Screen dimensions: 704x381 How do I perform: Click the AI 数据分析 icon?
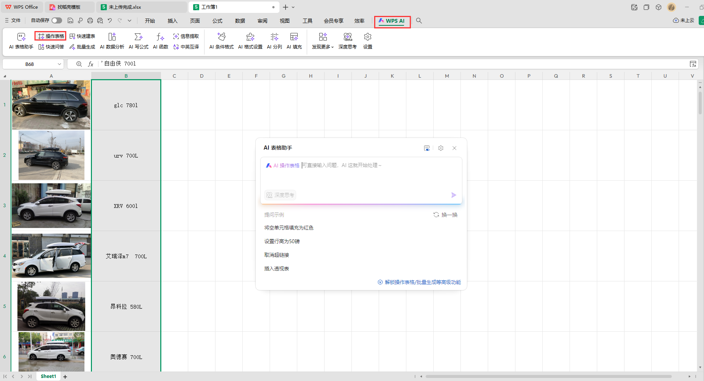click(112, 41)
